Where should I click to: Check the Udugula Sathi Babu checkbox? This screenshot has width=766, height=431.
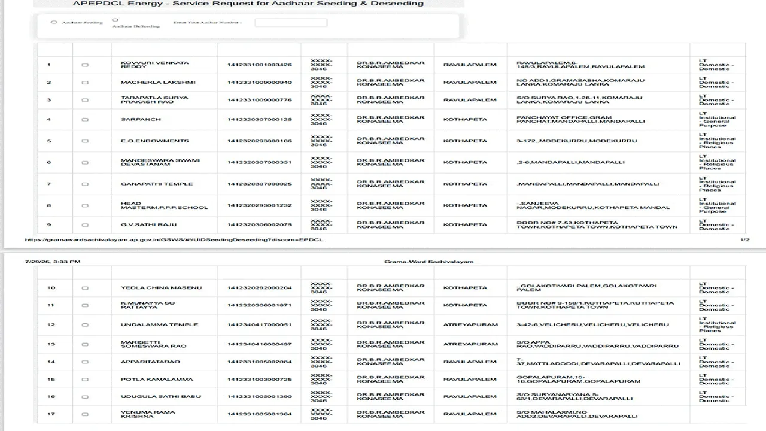pyautogui.click(x=85, y=397)
